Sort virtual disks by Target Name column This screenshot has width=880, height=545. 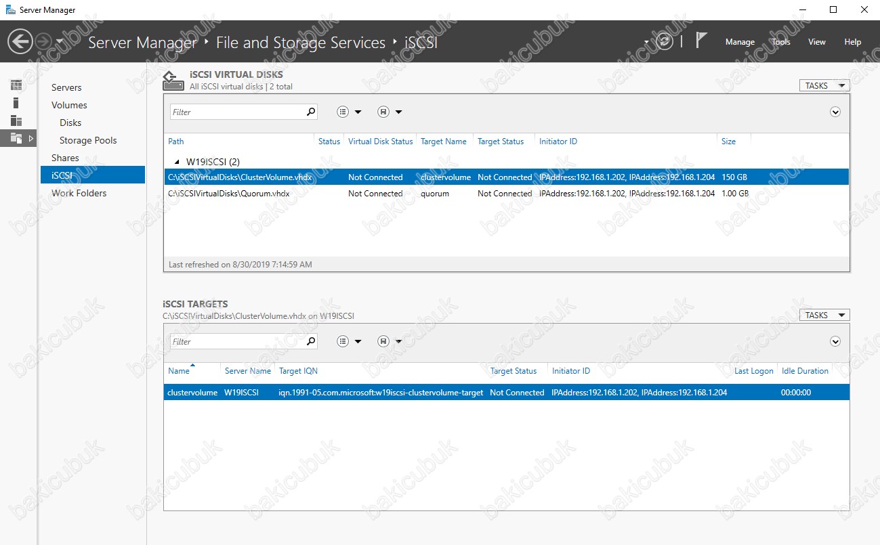point(443,141)
